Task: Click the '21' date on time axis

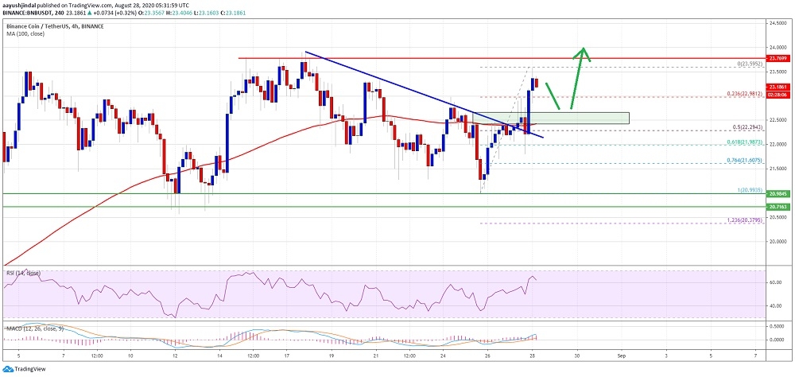Action: pyautogui.click(x=376, y=356)
